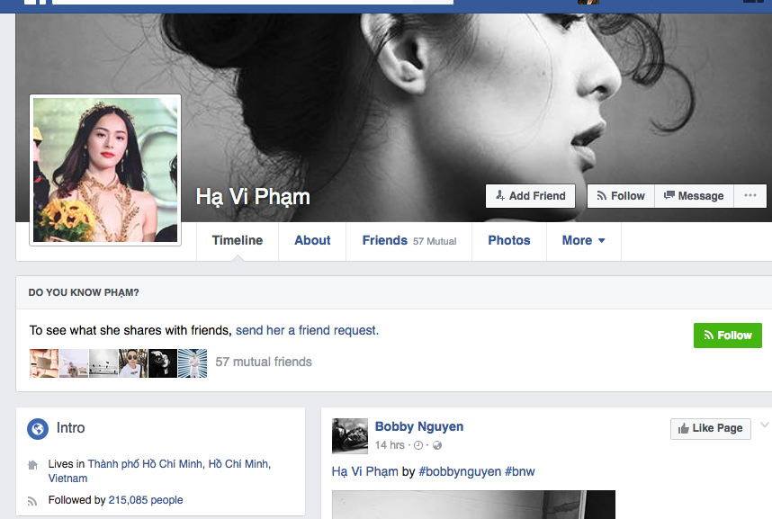Image resolution: width=772 pixels, height=519 pixels.
Task: Click the globe Intro icon
Action: [x=38, y=429]
